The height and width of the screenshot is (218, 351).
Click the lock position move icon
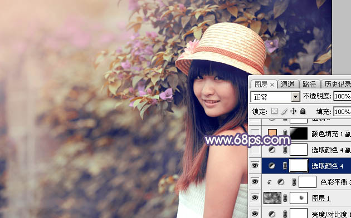pos(293,111)
